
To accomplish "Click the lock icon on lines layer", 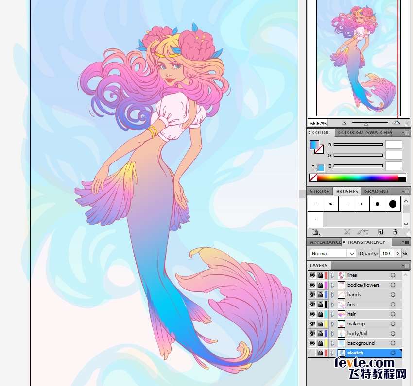I will click(x=320, y=275).
